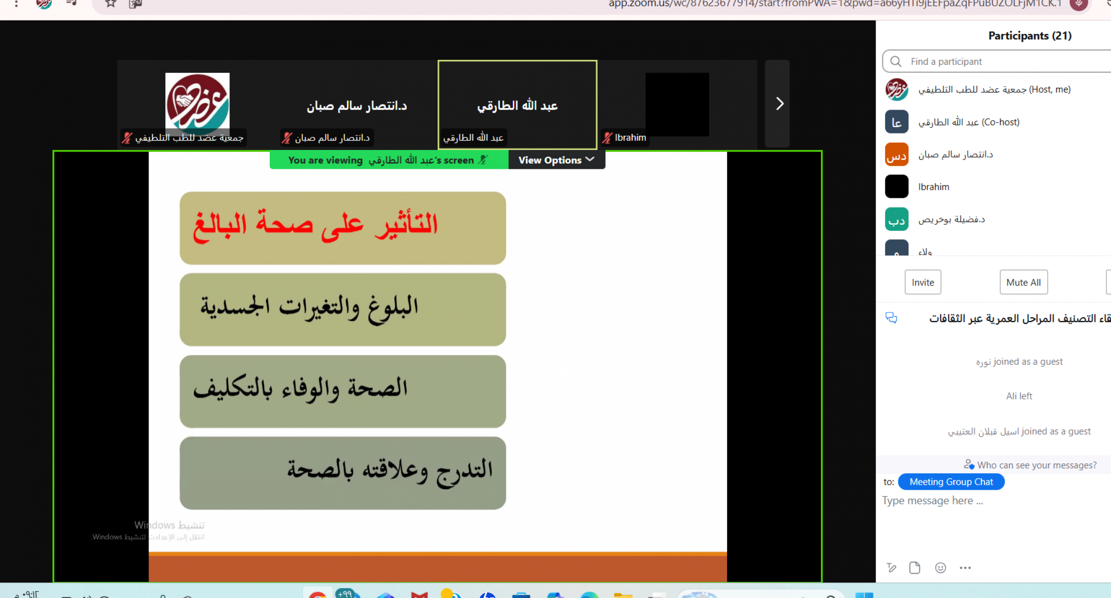Click the chat bubble icon beside meeting title

pos(891,318)
